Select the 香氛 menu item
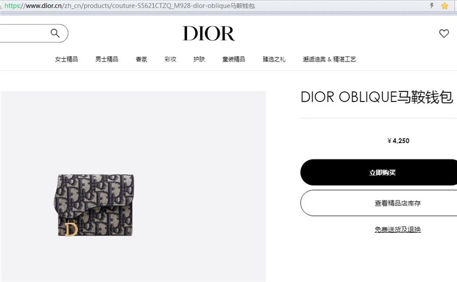This screenshot has height=282, width=457. 141,59
